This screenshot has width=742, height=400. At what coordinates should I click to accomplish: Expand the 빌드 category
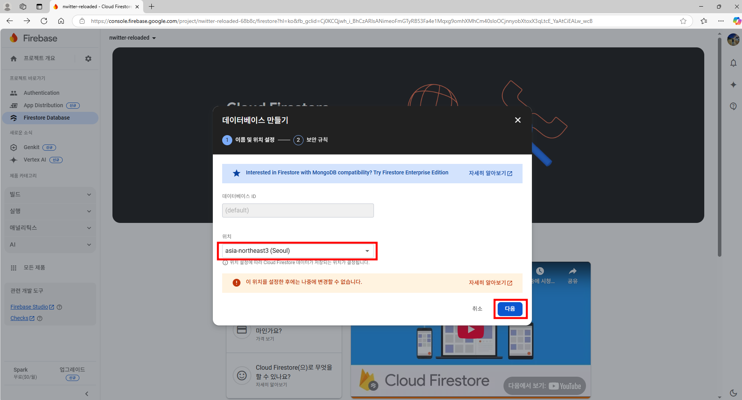tap(50, 195)
